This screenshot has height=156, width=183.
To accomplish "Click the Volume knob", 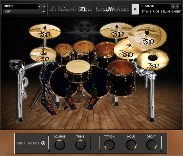I will point(60,145).
